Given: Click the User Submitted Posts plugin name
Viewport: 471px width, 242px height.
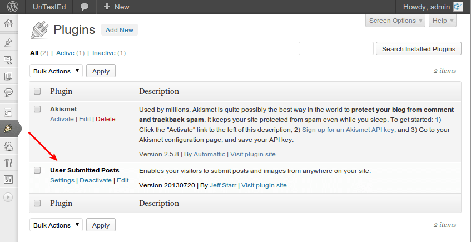Looking at the screenshot, I should pyautogui.click(x=85, y=170).
